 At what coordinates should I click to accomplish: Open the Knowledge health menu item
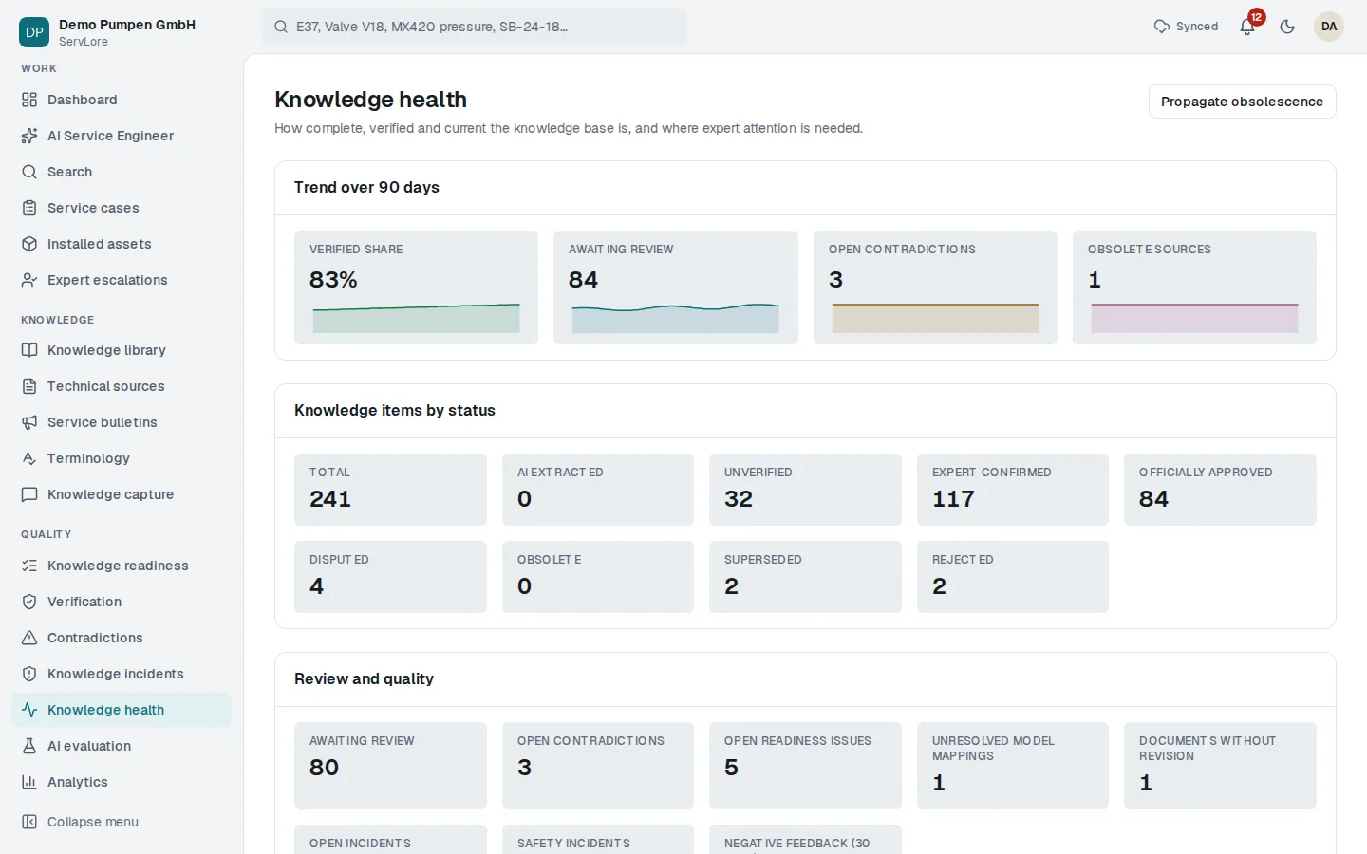coord(122,710)
